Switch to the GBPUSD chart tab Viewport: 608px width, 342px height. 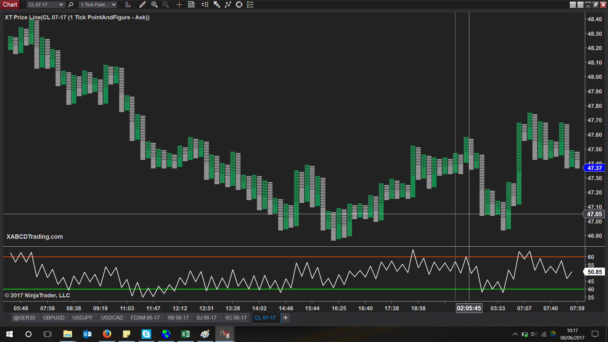(54, 318)
